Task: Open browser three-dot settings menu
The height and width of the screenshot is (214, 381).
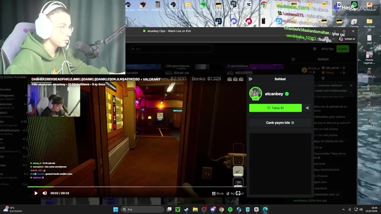Action: [x=333, y=39]
